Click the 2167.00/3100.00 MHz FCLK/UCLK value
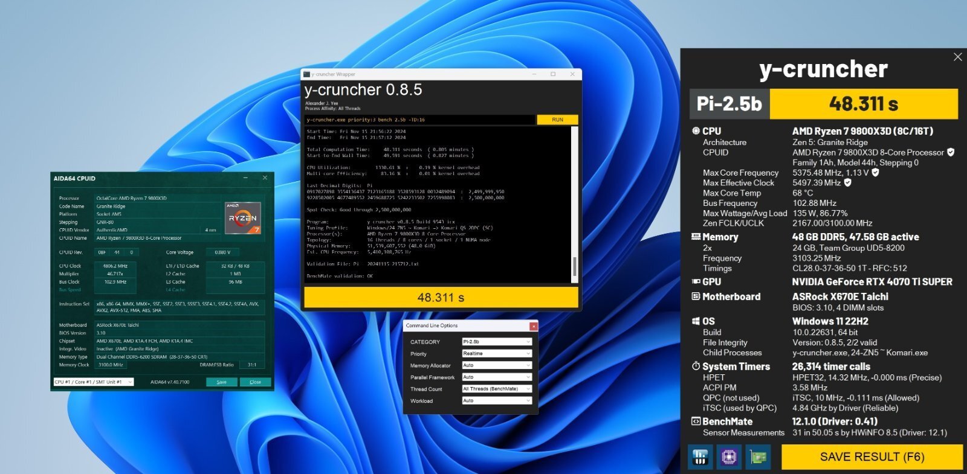The width and height of the screenshot is (967, 474). [832, 223]
